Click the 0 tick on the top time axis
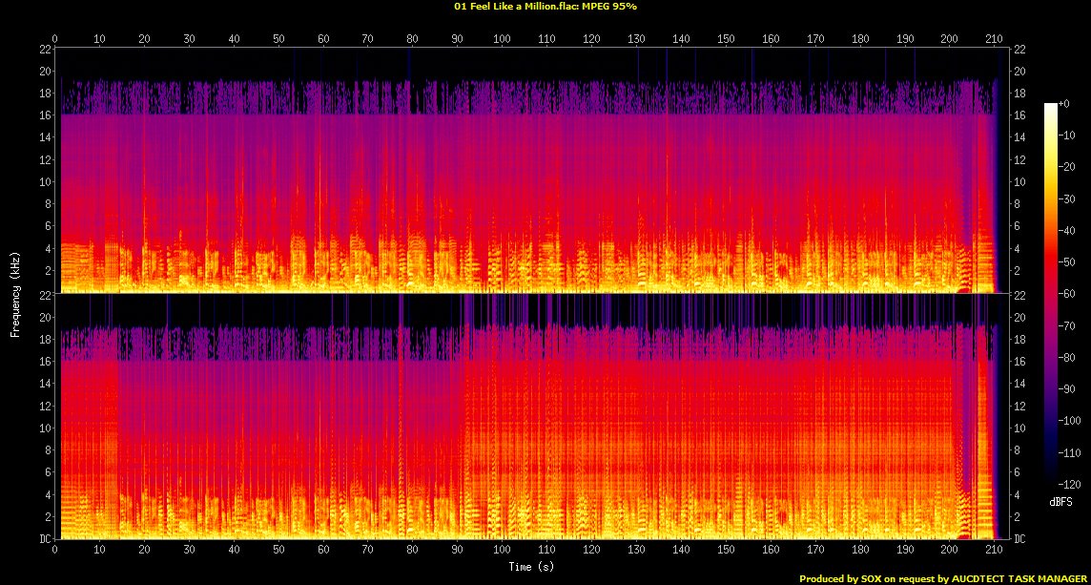 55,39
